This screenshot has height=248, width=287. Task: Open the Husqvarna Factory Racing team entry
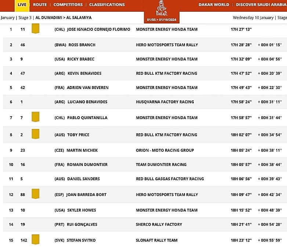165,102
